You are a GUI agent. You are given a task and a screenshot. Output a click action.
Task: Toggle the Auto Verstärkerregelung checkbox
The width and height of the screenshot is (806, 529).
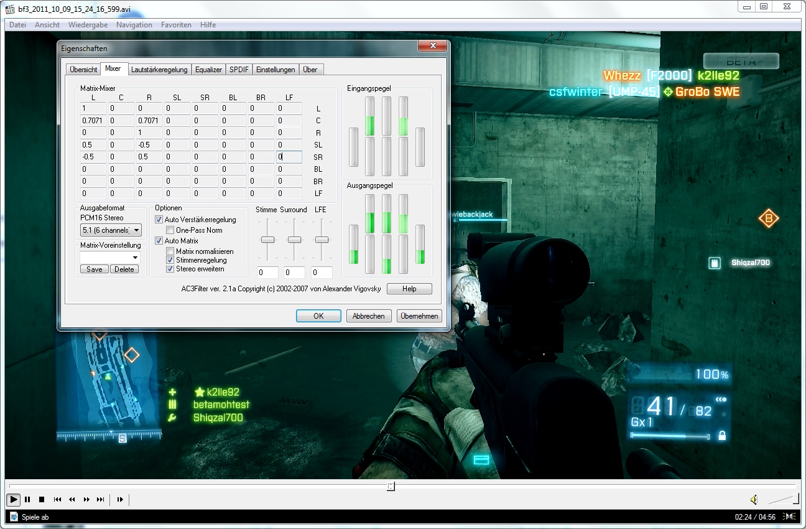[x=159, y=220]
